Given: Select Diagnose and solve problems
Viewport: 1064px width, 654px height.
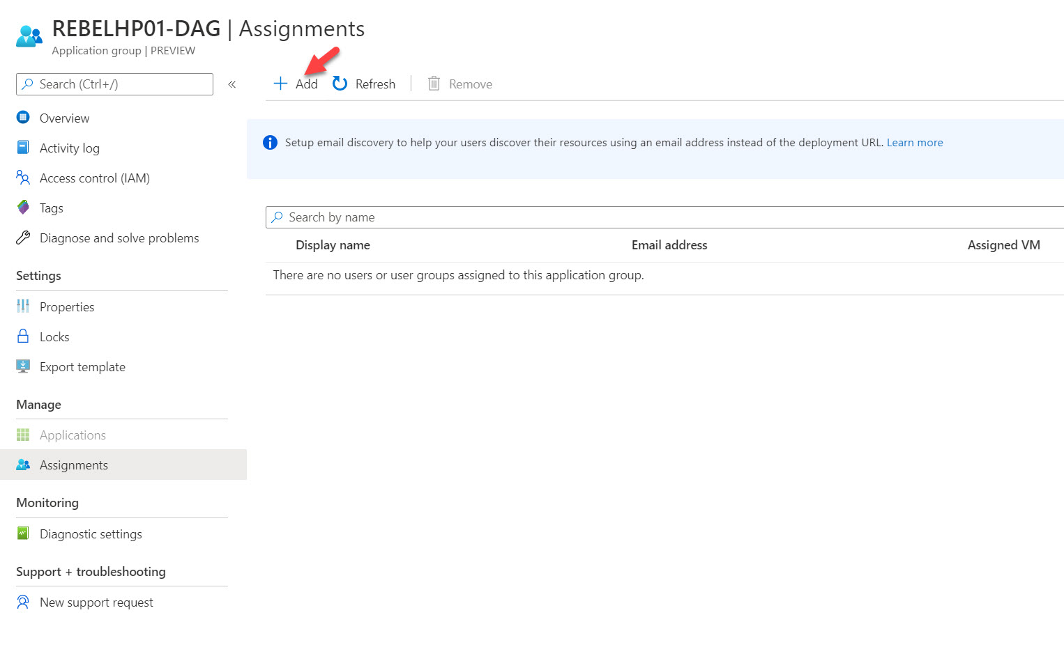Looking at the screenshot, I should (x=119, y=238).
